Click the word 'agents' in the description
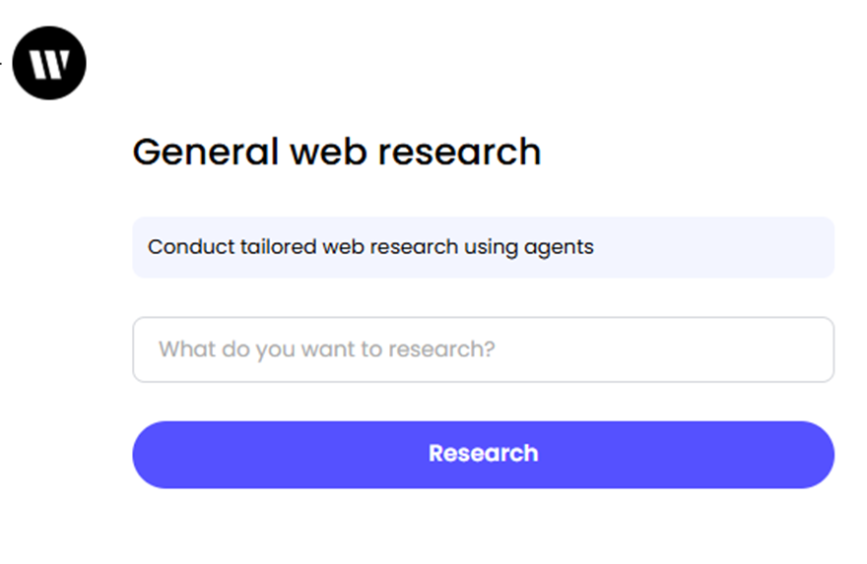 click(559, 248)
